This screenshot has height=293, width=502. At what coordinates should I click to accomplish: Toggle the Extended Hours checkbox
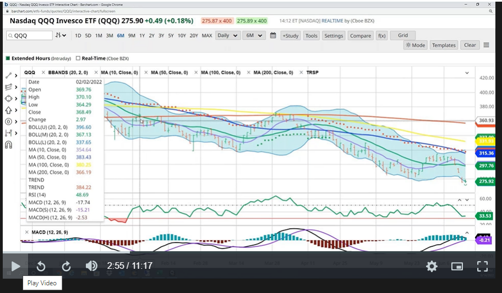point(8,58)
